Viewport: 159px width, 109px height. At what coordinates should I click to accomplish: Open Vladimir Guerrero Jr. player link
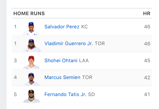pyautogui.click(x=69, y=43)
